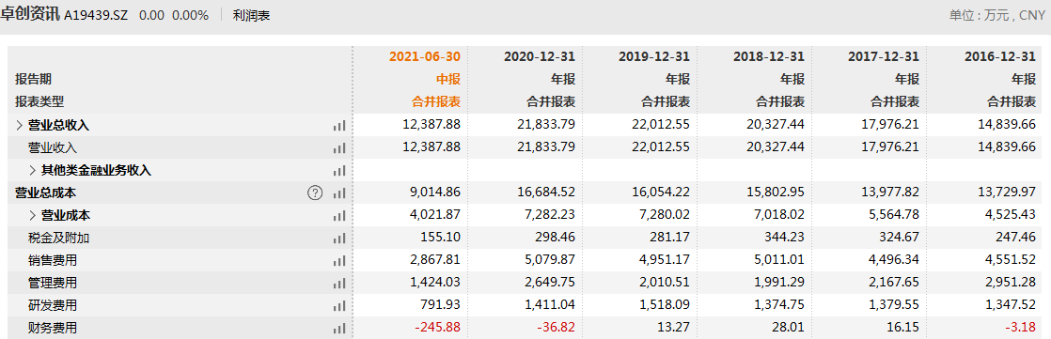Open chart icon for 研发费用 row
This screenshot has height=339, width=1051.
coord(339,305)
